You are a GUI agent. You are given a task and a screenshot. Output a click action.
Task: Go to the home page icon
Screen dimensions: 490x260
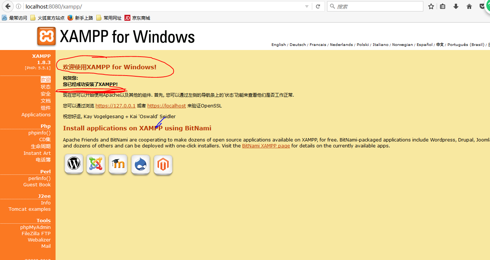tap(469, 7)
